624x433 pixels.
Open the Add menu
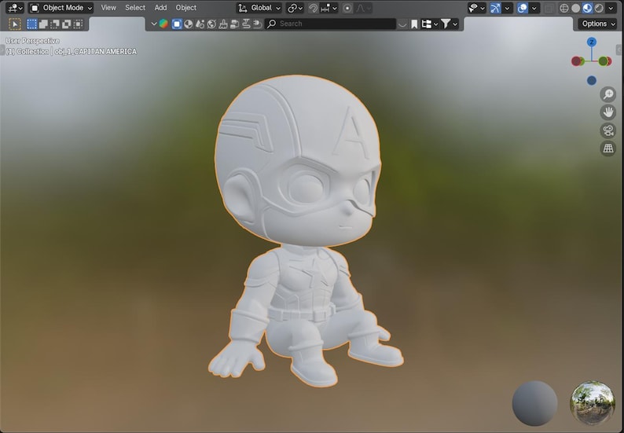pyautogui.click(x=160, y=8)
